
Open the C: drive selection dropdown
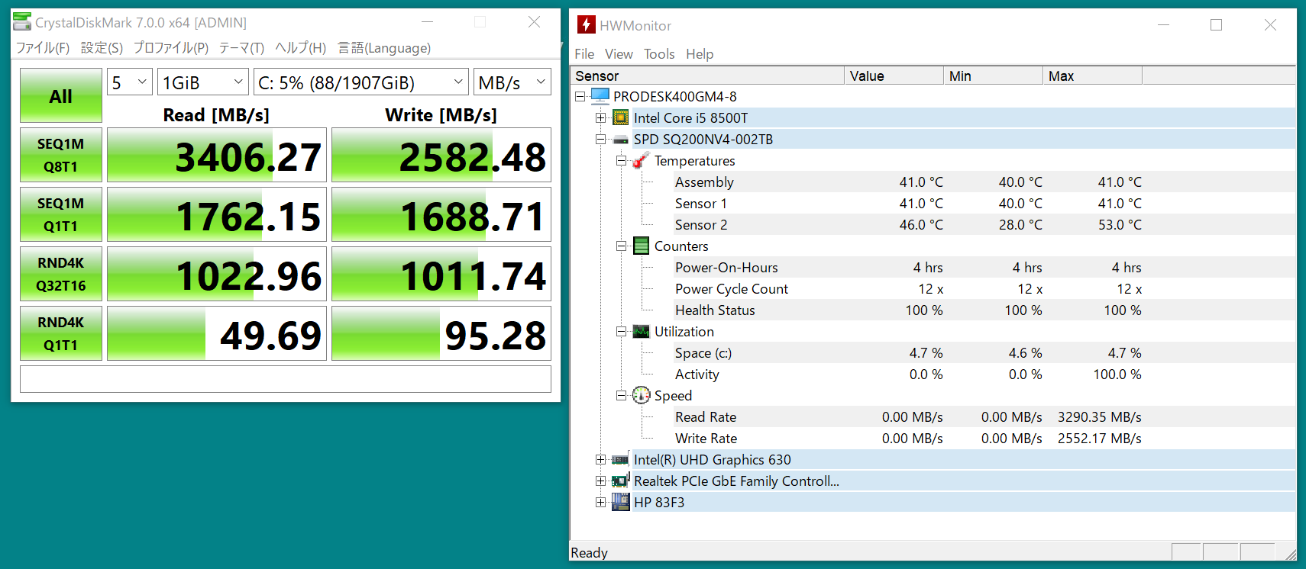(x=361, y=82)
